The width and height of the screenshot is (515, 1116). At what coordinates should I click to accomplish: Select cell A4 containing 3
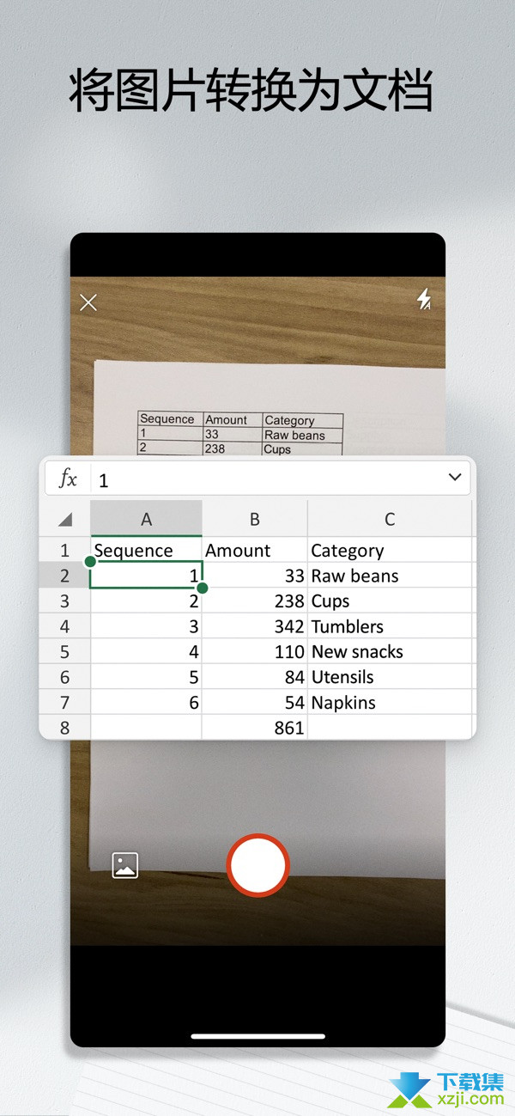(x=146, y=626)
